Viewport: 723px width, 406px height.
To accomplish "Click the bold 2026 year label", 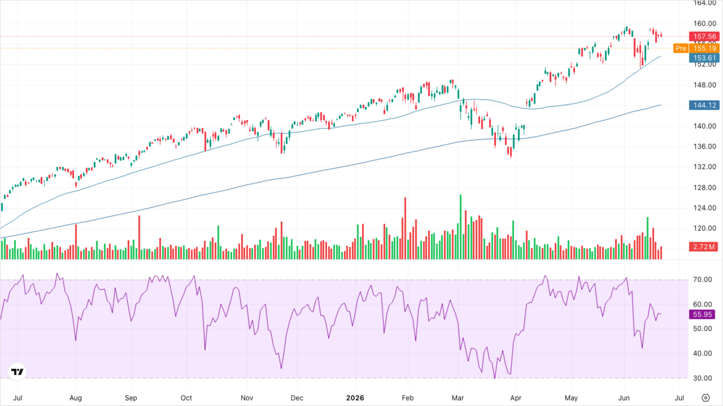I will tap(355, 398).
